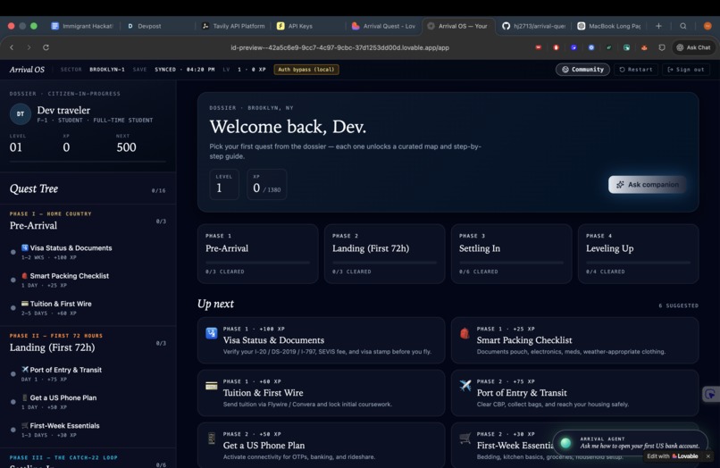Switch to the hj2713/arrival-quest GitHub tab
720x468 pixels.
[533, 26]
